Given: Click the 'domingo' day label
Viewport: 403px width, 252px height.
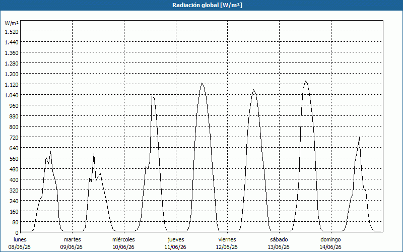Looking at the screenshot, I should pyautogui.click(x=330, y=239).
